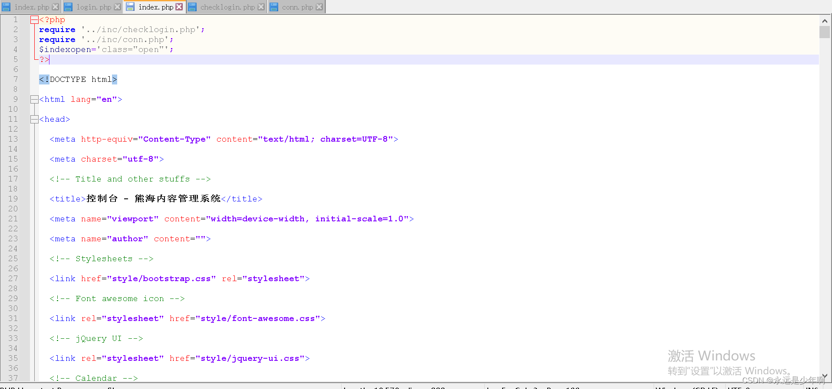Switch to the checklogin.php tab

click(227, 7)
